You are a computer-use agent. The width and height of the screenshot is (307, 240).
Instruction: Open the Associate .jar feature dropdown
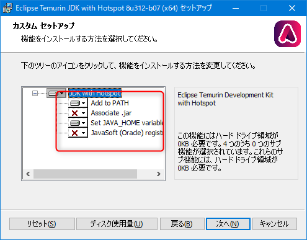pyautogui.click(x=78, y=113)
